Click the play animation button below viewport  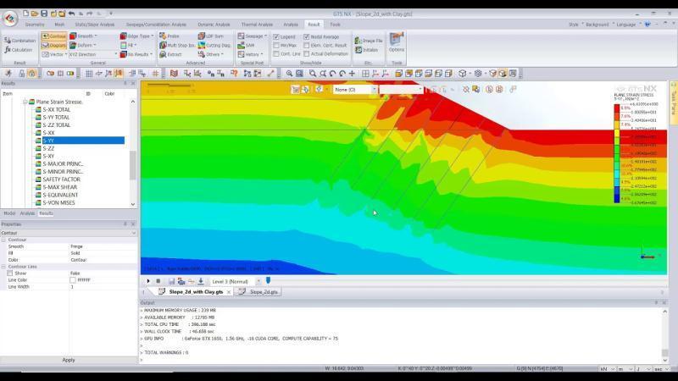148,281
